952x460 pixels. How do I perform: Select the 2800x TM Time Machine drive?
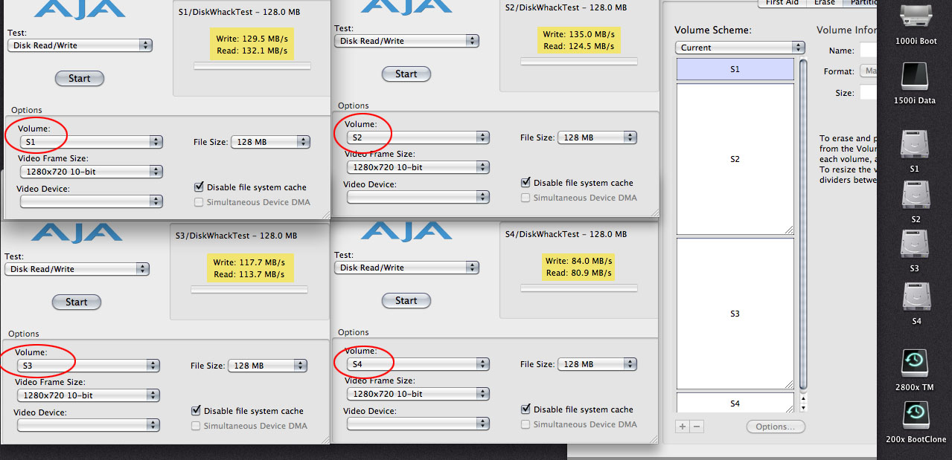[x=915, y=364]
